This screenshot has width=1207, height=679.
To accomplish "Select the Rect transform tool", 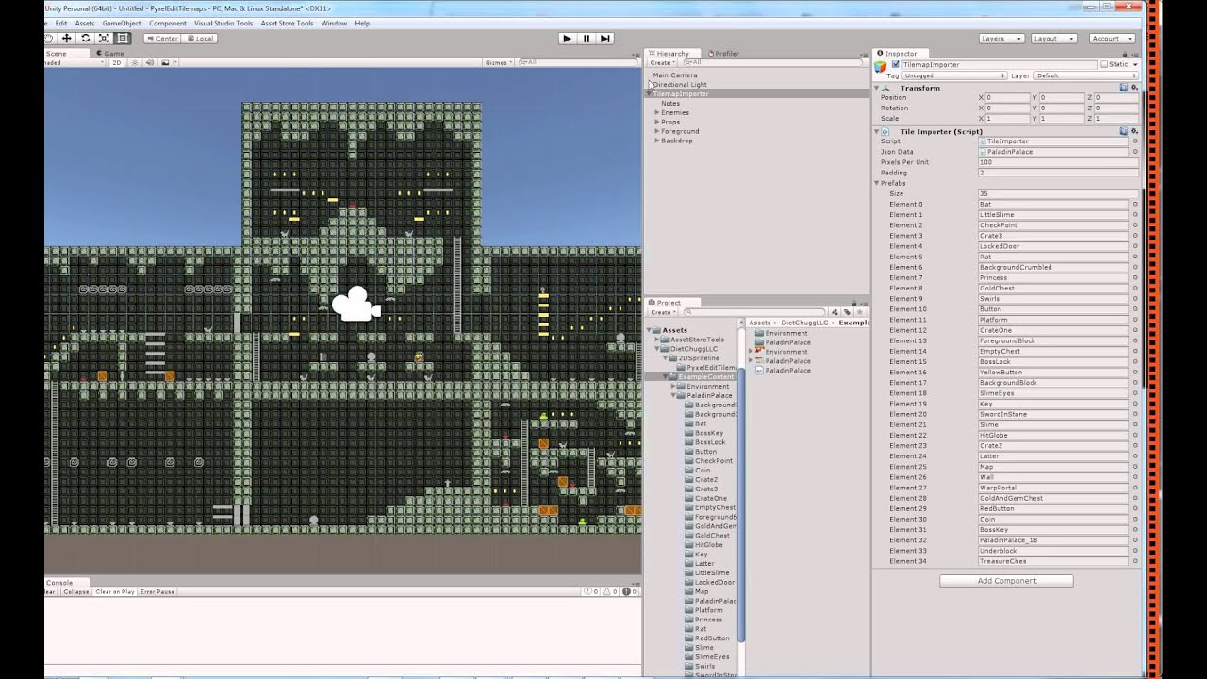I will tap(123, 39).
